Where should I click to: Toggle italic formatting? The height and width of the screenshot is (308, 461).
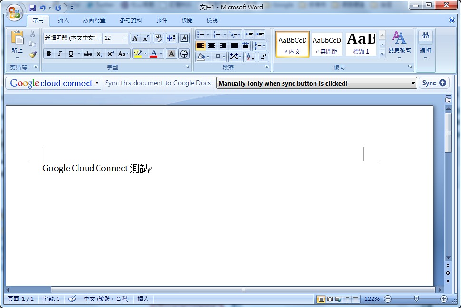click(x=59, y=54)
